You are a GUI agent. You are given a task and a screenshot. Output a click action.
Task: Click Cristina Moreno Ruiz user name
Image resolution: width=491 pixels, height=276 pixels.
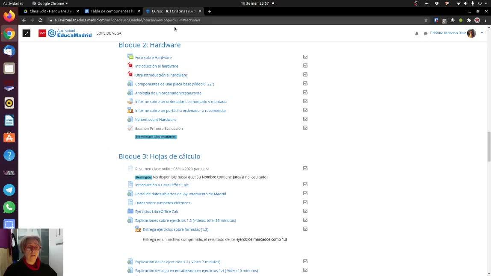[x=448, y=33]
